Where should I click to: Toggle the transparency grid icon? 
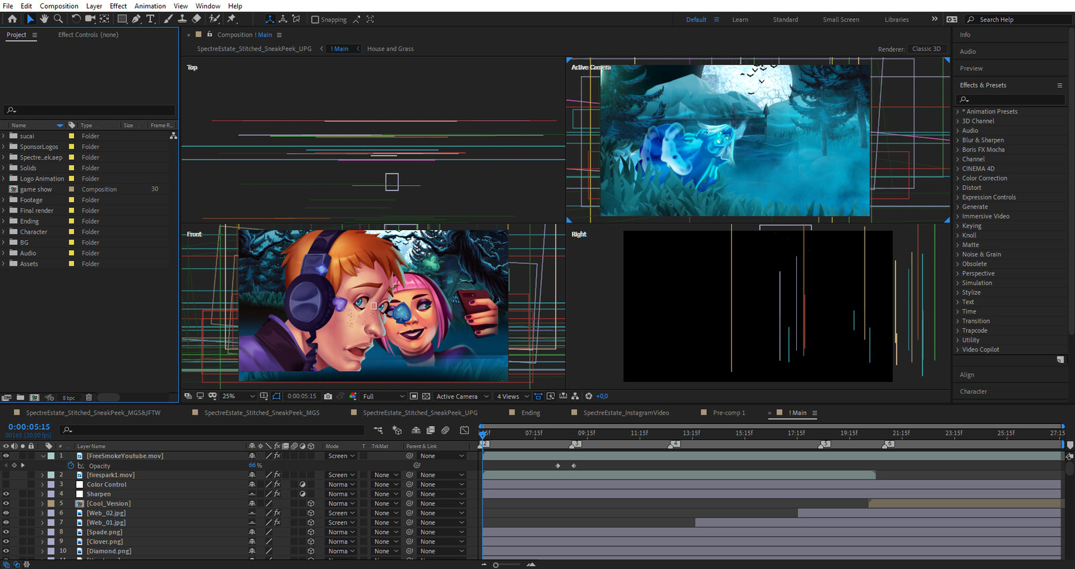coord(426,397)
